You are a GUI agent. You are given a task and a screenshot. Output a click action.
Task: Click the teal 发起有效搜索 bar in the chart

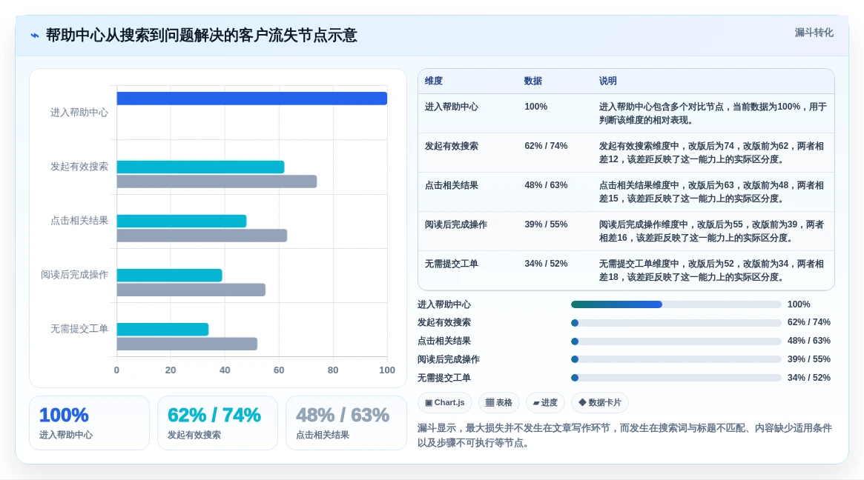(200, 167)
